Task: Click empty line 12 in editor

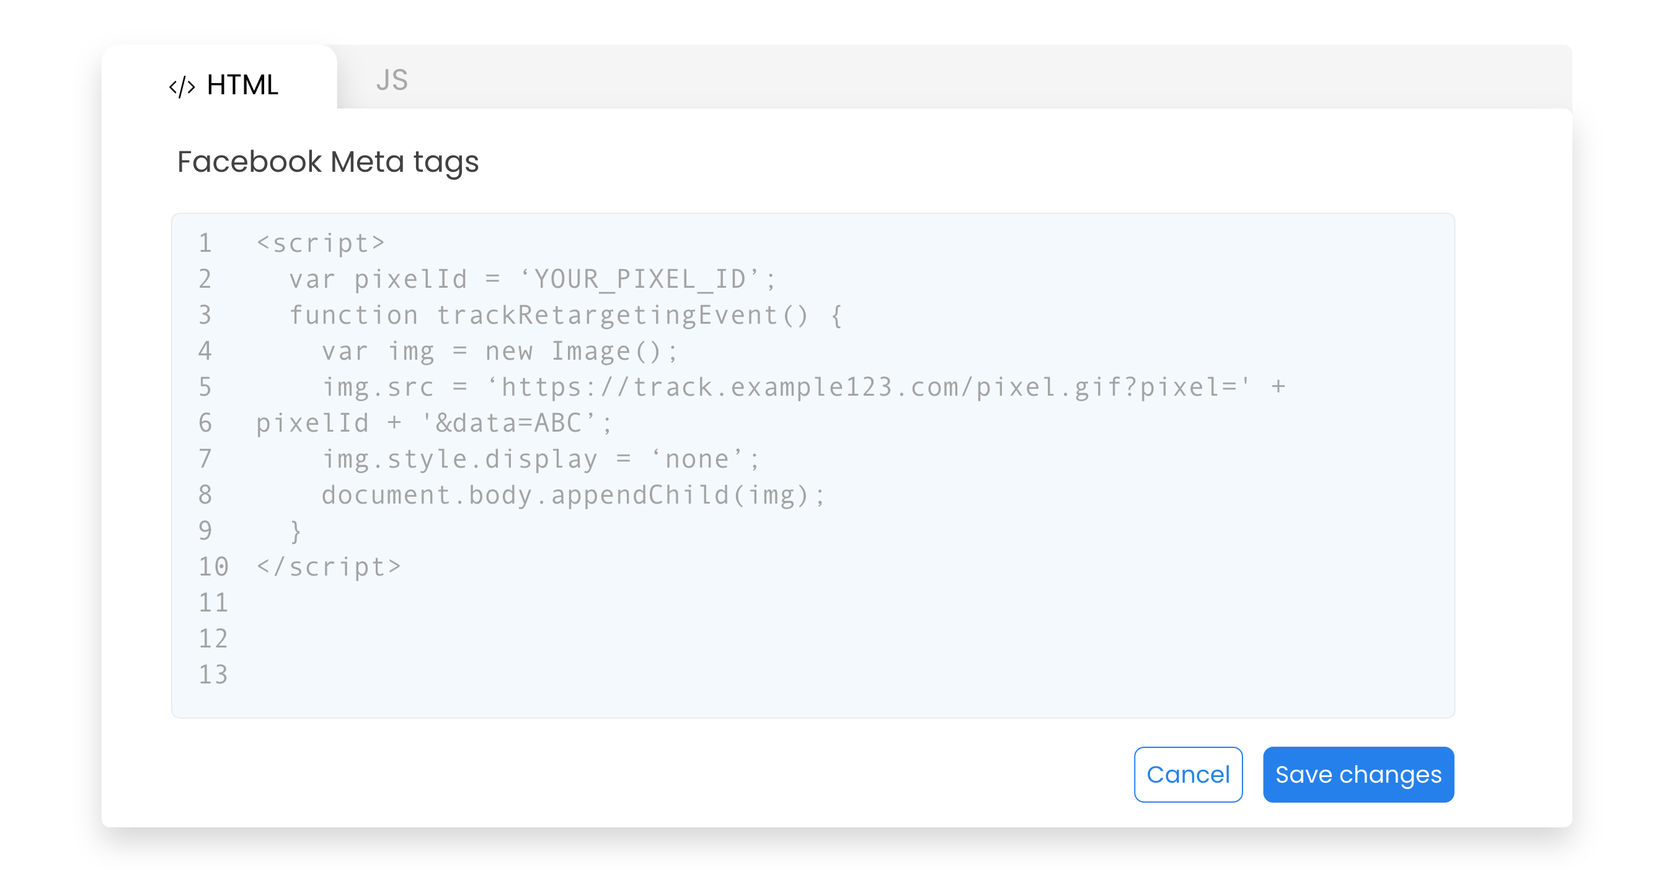Action: tap(812, 639)
